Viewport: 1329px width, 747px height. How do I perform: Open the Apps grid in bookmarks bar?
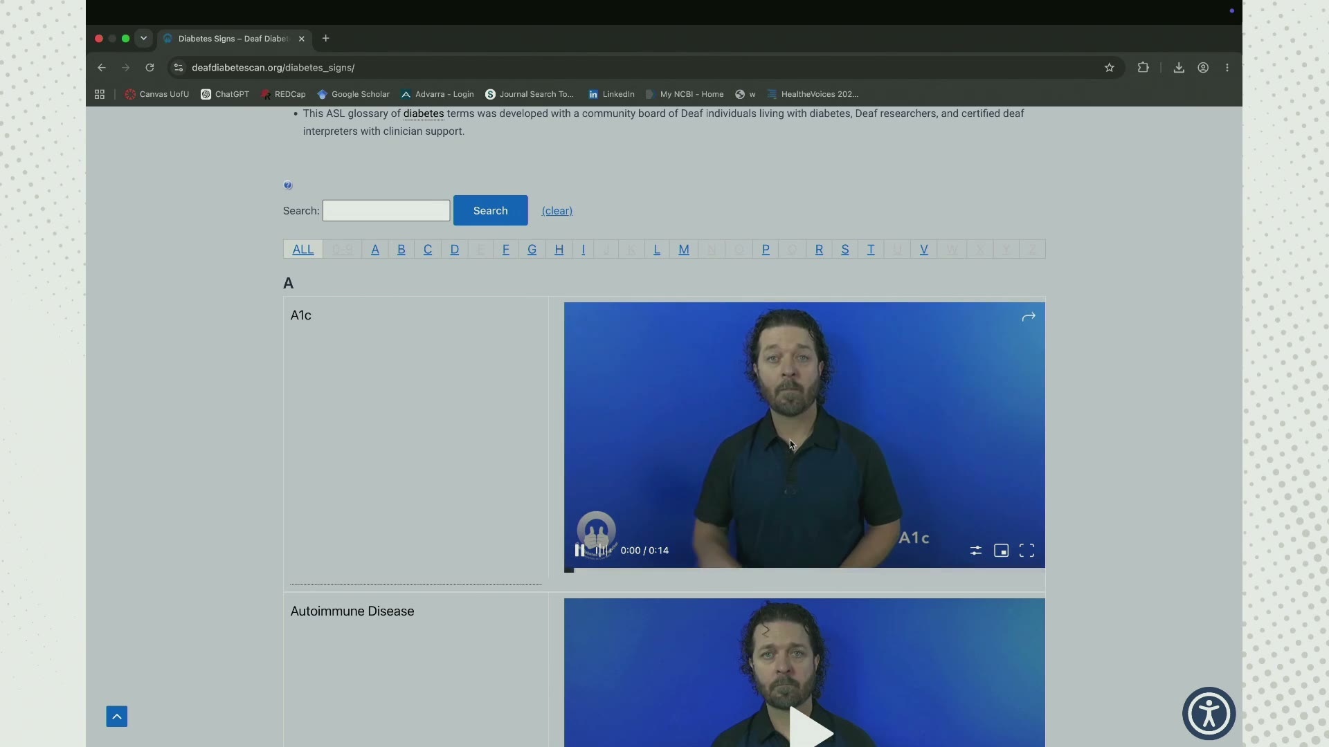click(x=100, y=94)
